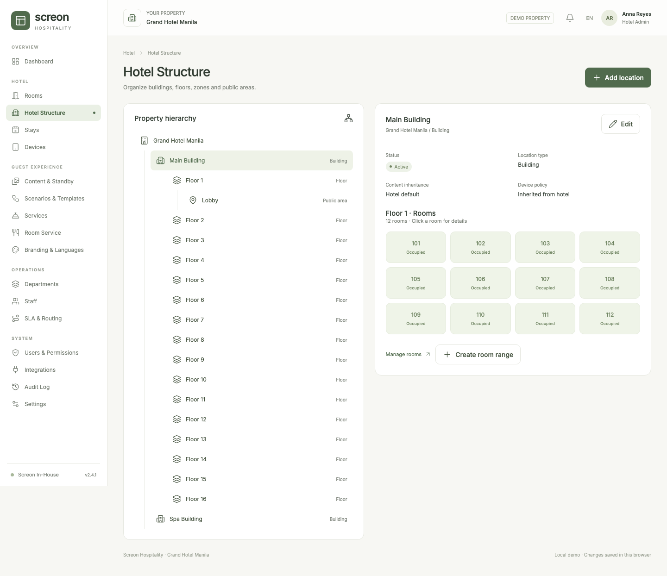Select Floor 10 tree row

(260, 380)
